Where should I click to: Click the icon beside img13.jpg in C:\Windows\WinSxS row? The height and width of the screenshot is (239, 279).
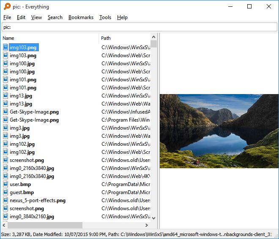(5, 96)
